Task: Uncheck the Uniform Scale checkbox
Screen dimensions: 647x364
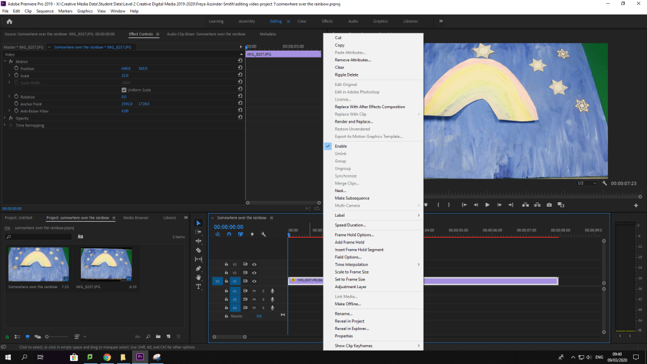Action: click(x=124, y=90)
